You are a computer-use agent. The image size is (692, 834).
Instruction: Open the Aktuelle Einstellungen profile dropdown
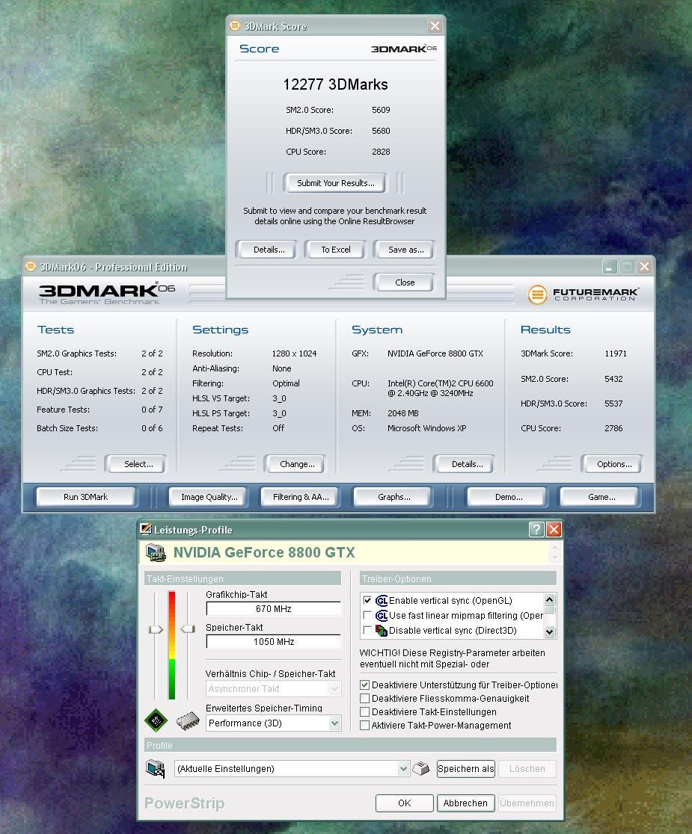[x=403, y=768]
